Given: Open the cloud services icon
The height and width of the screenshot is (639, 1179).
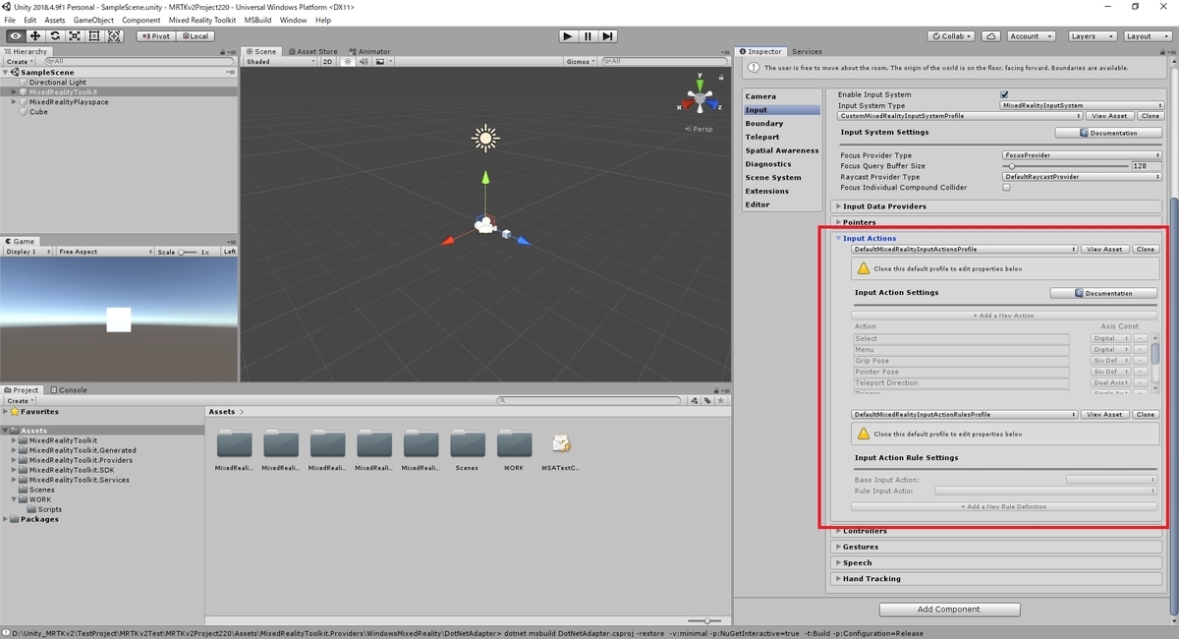Looking at the screenshot, I should pyautogui.click(x=991, y=36).
